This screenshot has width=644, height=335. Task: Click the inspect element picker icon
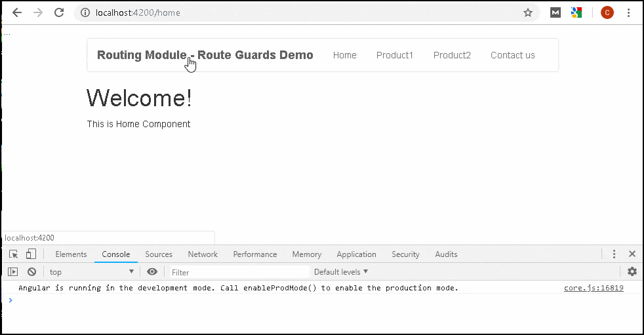pyautogui.click(x=13, y=254)
